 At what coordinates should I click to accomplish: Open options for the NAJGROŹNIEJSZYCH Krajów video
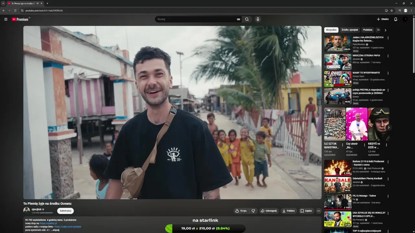coord(388,38)
